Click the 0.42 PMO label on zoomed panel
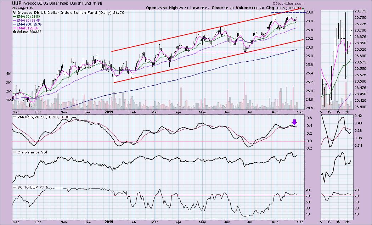 tap(359, 116)
